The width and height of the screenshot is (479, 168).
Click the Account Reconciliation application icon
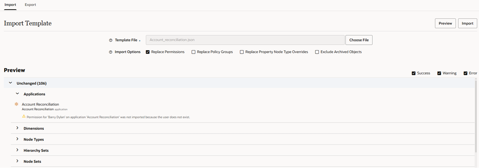(x=17, y=104)
